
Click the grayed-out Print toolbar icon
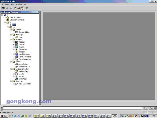click(x=11, y=8)
